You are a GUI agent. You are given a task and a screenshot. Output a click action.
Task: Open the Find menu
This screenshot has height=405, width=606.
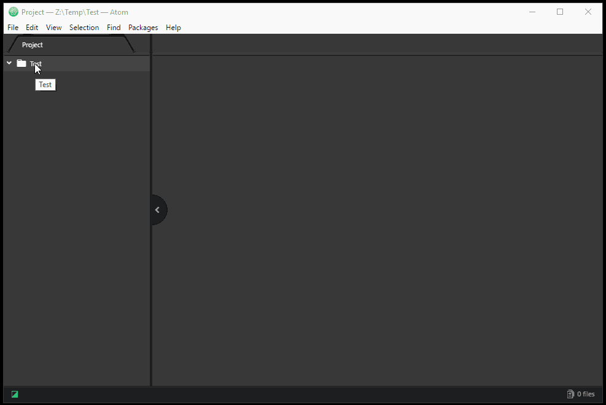[114, 28]
